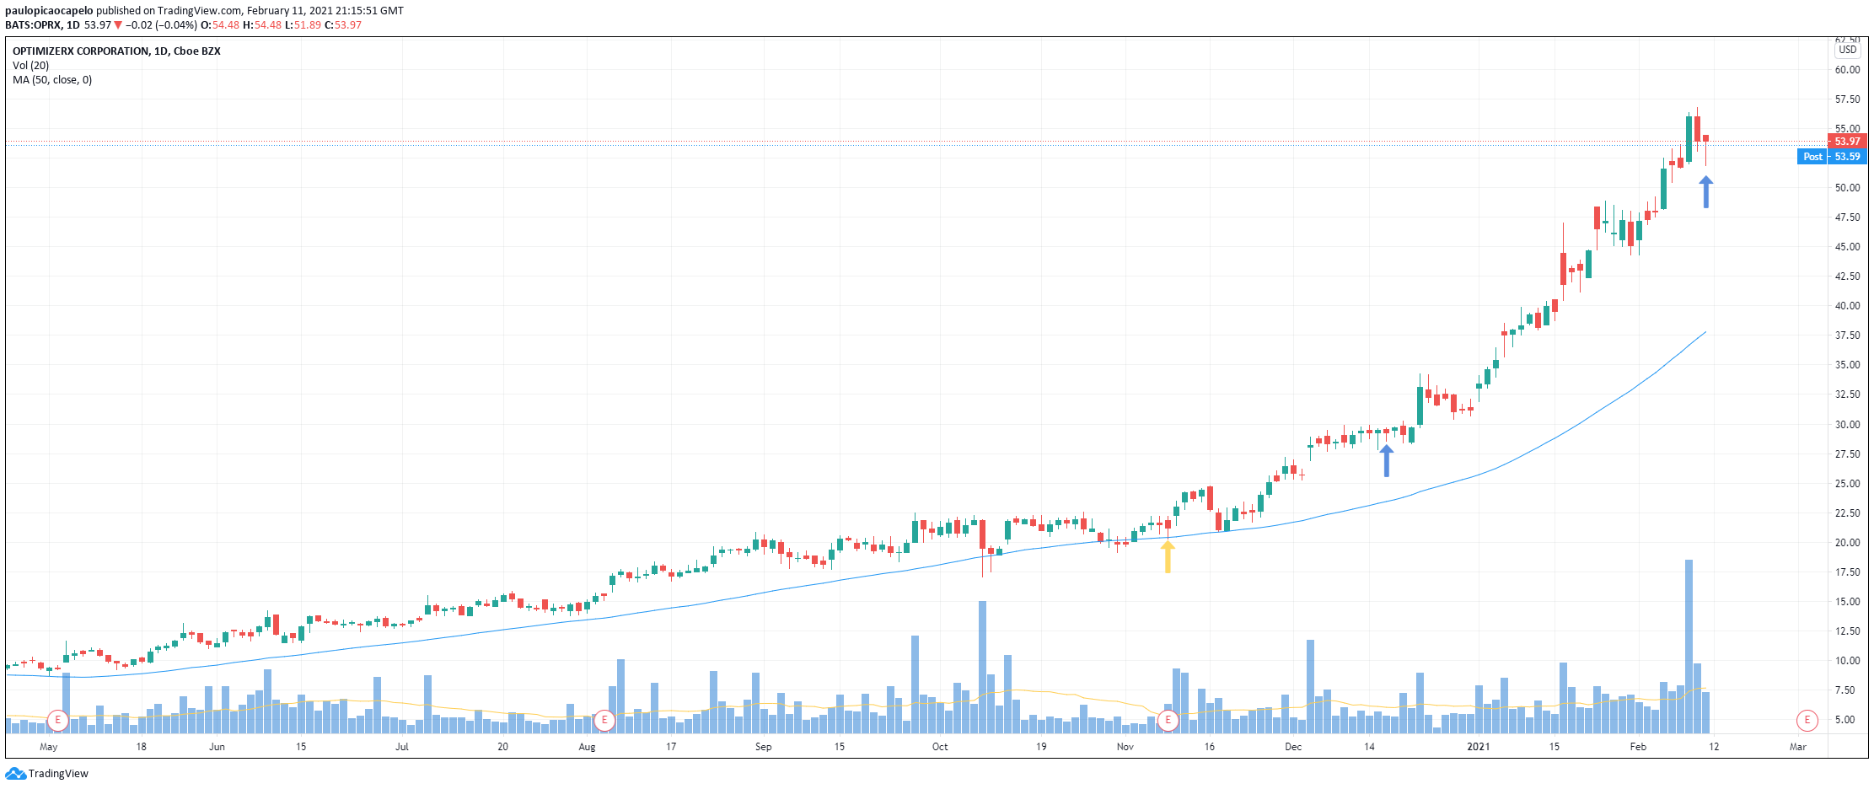1874x789 pixels.
Task: Click the blue Post 53.59 price label
Action: [1832, 156]
